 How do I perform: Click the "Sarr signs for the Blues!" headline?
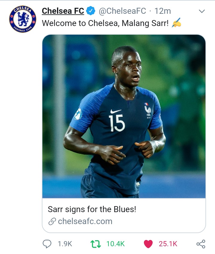(92, 209)
